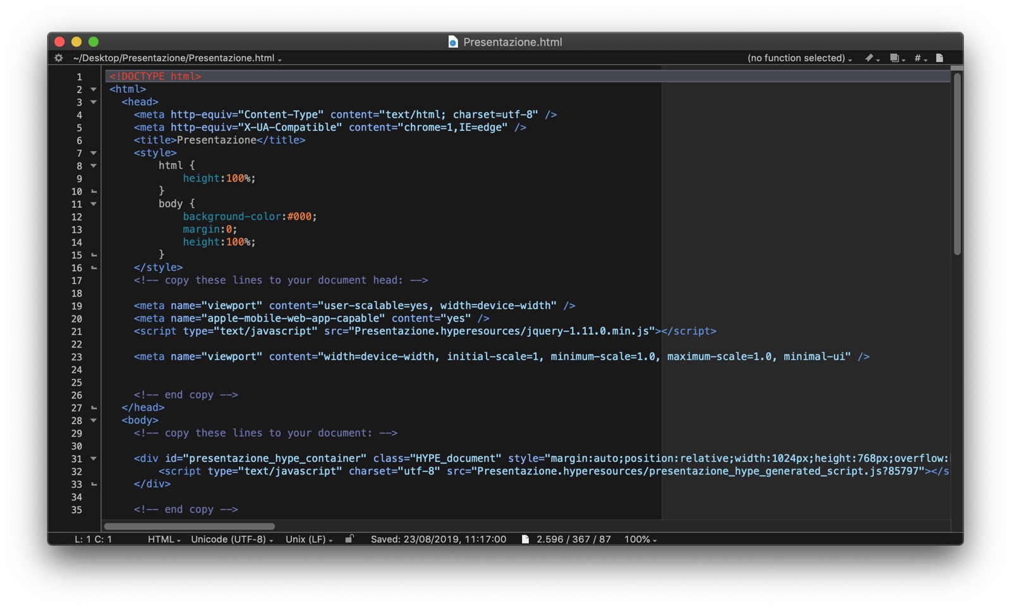The width and height of the screenshot is (1011, 608).
Task: Open the HTML language dropdown
Action: [x=164, y=539]
